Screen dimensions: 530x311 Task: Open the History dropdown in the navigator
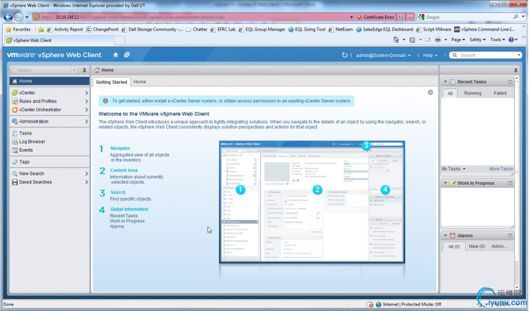tap(74, 70)
